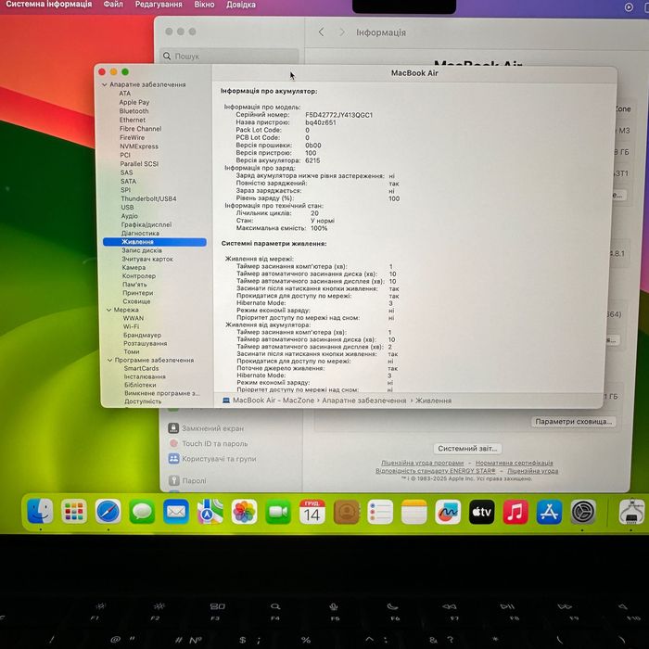Open Launchpad in the dock
Screen dimensions: 649x649
74,512
